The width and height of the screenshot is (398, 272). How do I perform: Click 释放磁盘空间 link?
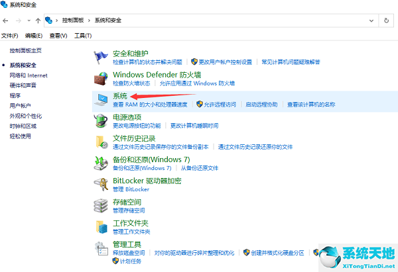click(129, 253)
